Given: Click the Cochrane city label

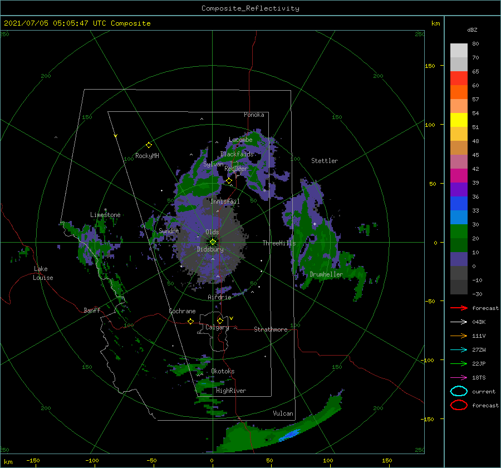Looking at the screenshot, I should (182, 311).
